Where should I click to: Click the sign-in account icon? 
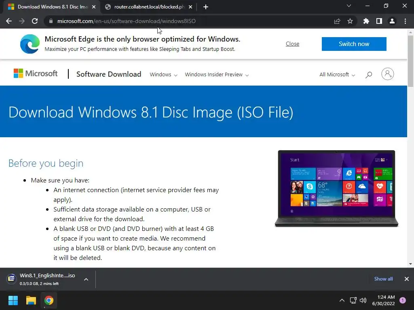click(x=387, y=74)
